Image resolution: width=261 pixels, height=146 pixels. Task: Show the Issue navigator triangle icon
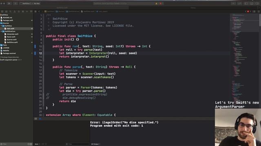pos(15,11)
